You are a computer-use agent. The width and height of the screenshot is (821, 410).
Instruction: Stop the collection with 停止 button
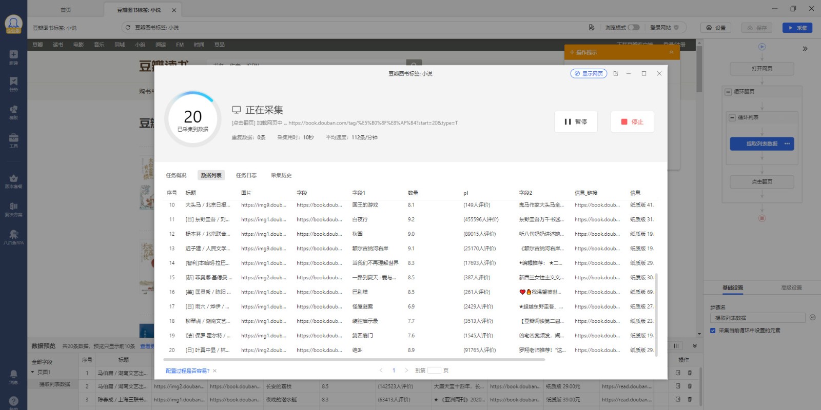pos(632,122)
